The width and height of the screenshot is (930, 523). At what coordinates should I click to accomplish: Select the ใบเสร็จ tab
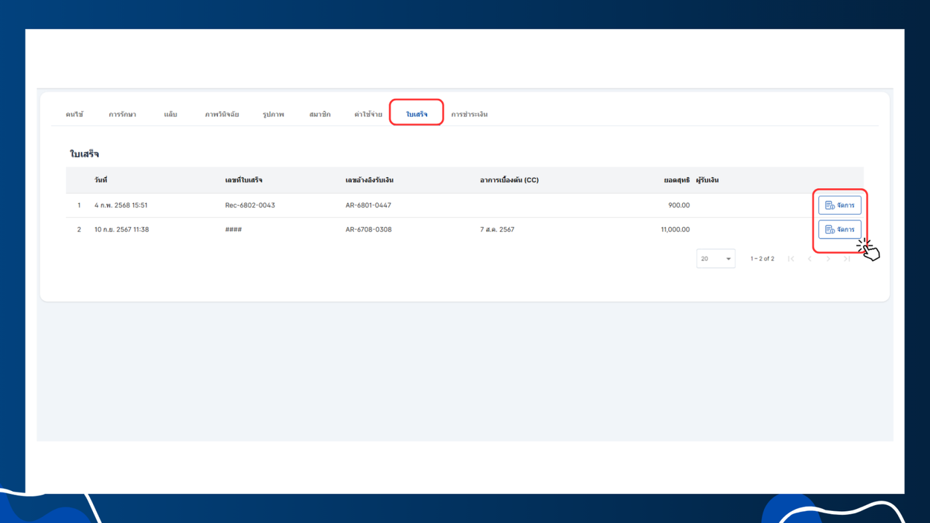(417, 114)
